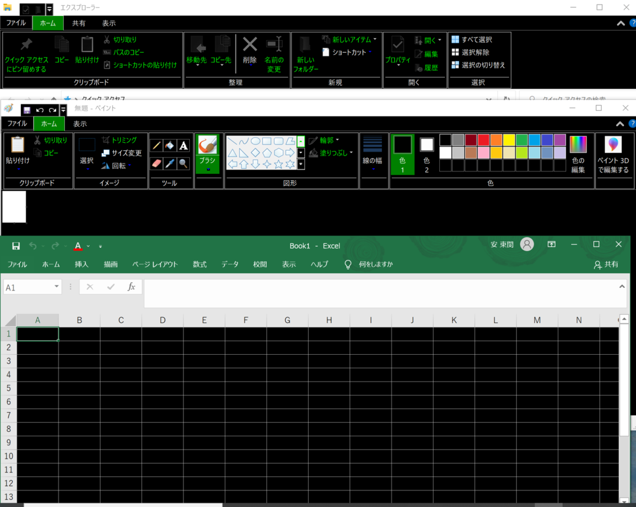
Task: Open Excel Insert (挿入) tab
Action: tap(81, 264)
